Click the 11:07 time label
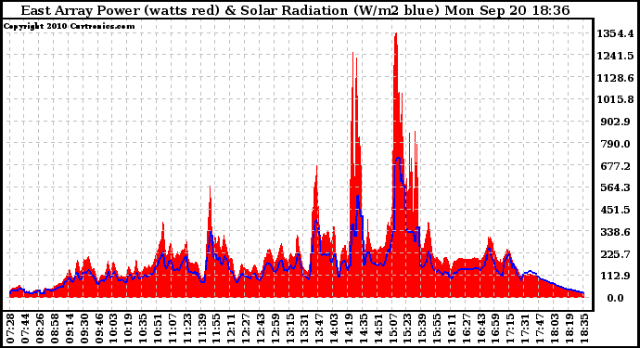Screen dimensions: 640x348 (x=173, y=329)
